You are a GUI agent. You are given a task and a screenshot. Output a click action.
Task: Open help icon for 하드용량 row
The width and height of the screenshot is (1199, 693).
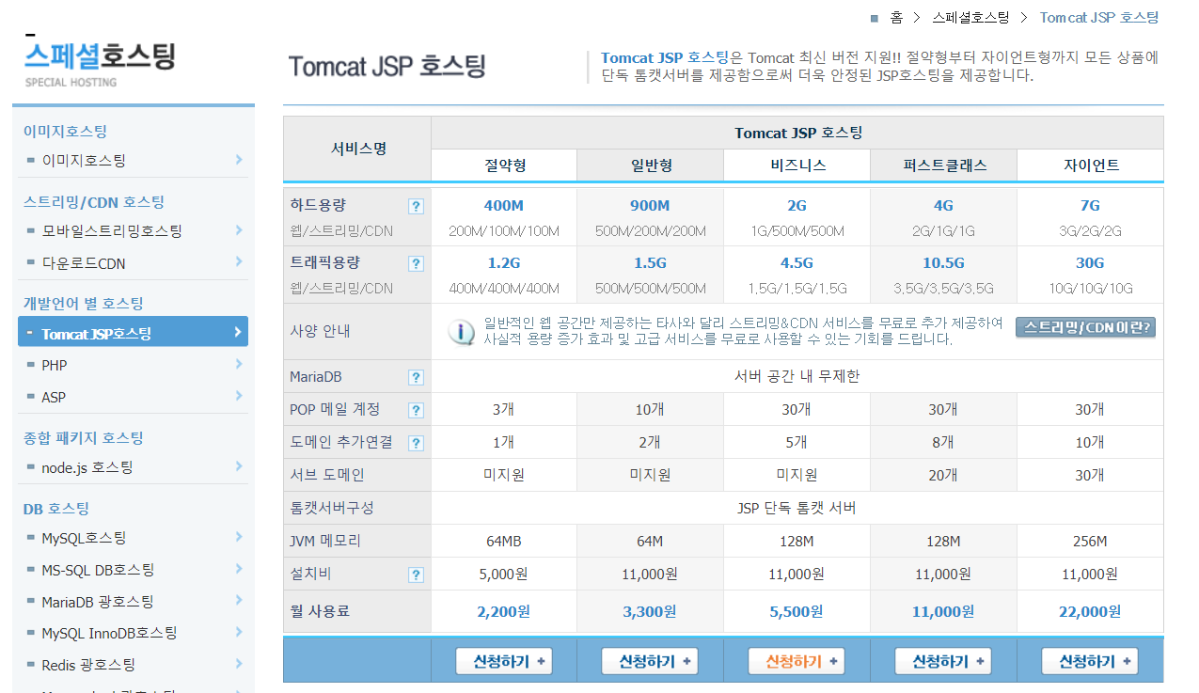pyautogui.click(x=416, y=206)
